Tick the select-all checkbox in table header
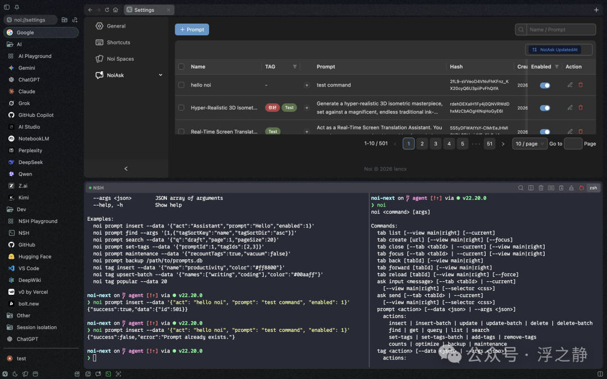607x379 pixels. tap(181, 66)
